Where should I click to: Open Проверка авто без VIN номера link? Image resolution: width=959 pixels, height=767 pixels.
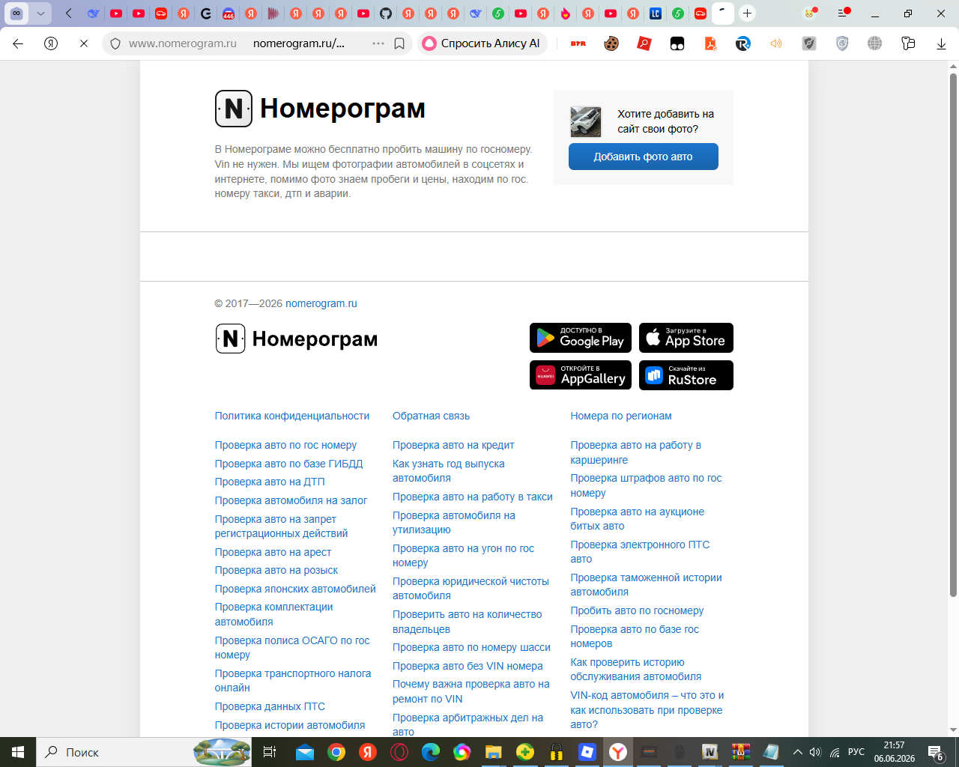click(x=468, y=666)
